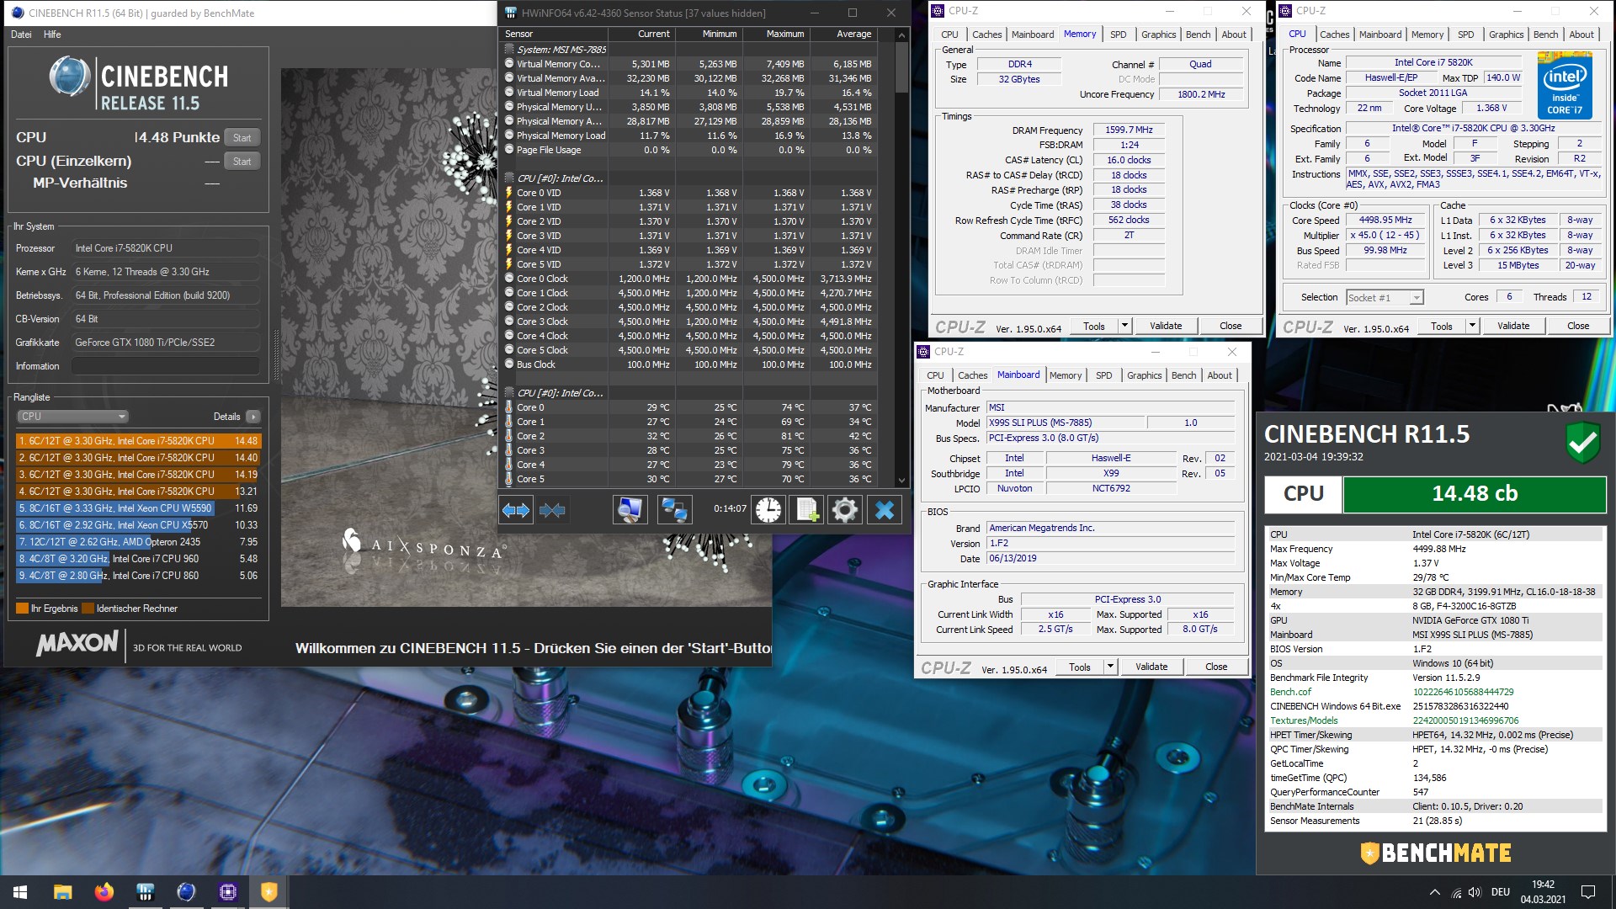Launch Firefox from the taskbar
This screenshot has height=909, width=1616.
tap(104, 891)
